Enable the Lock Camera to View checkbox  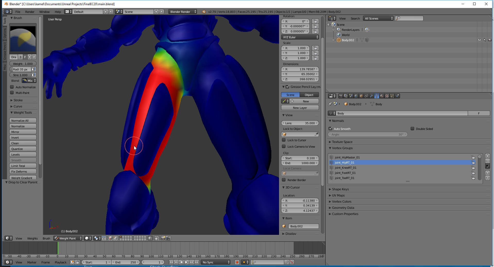pyautogui.click(x=284, y=146)
